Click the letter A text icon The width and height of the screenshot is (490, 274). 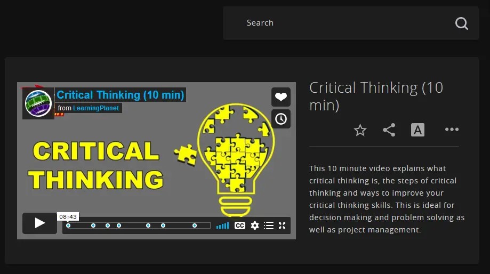coord(417,130)
